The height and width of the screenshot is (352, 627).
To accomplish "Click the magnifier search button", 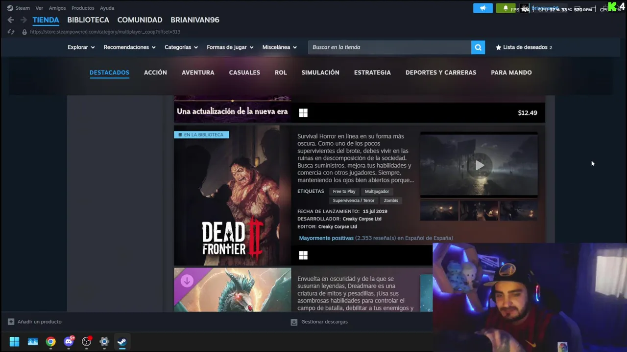I will (478, 47).
